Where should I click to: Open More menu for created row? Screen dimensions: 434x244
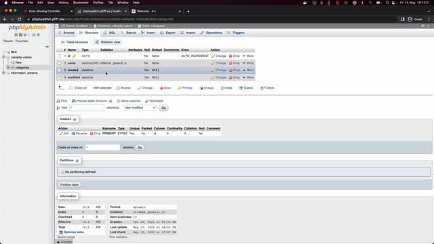coord(248,70)
